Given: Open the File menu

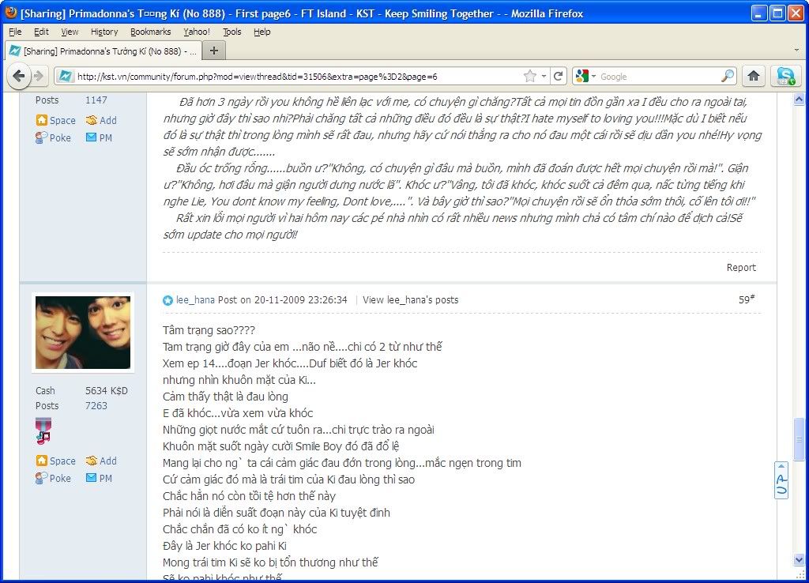Looking at the screenshot, I should 16,32.
